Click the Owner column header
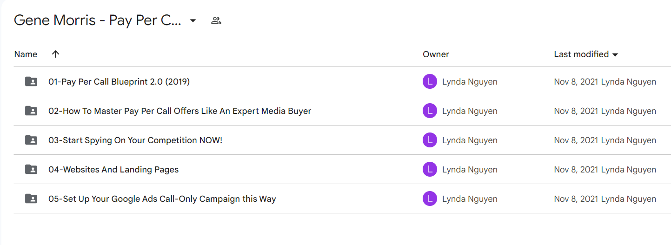The width and height of the screenshot is (671, 245). coord(436,54)
